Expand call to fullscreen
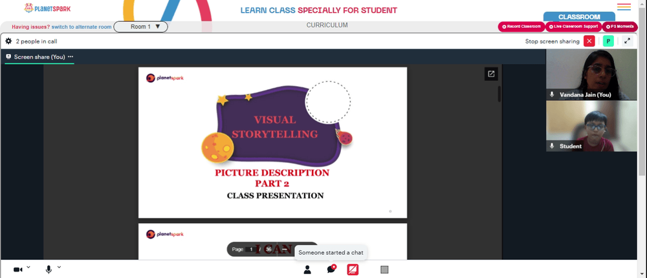Screen dimensions: 647x278 click(627, 41)
